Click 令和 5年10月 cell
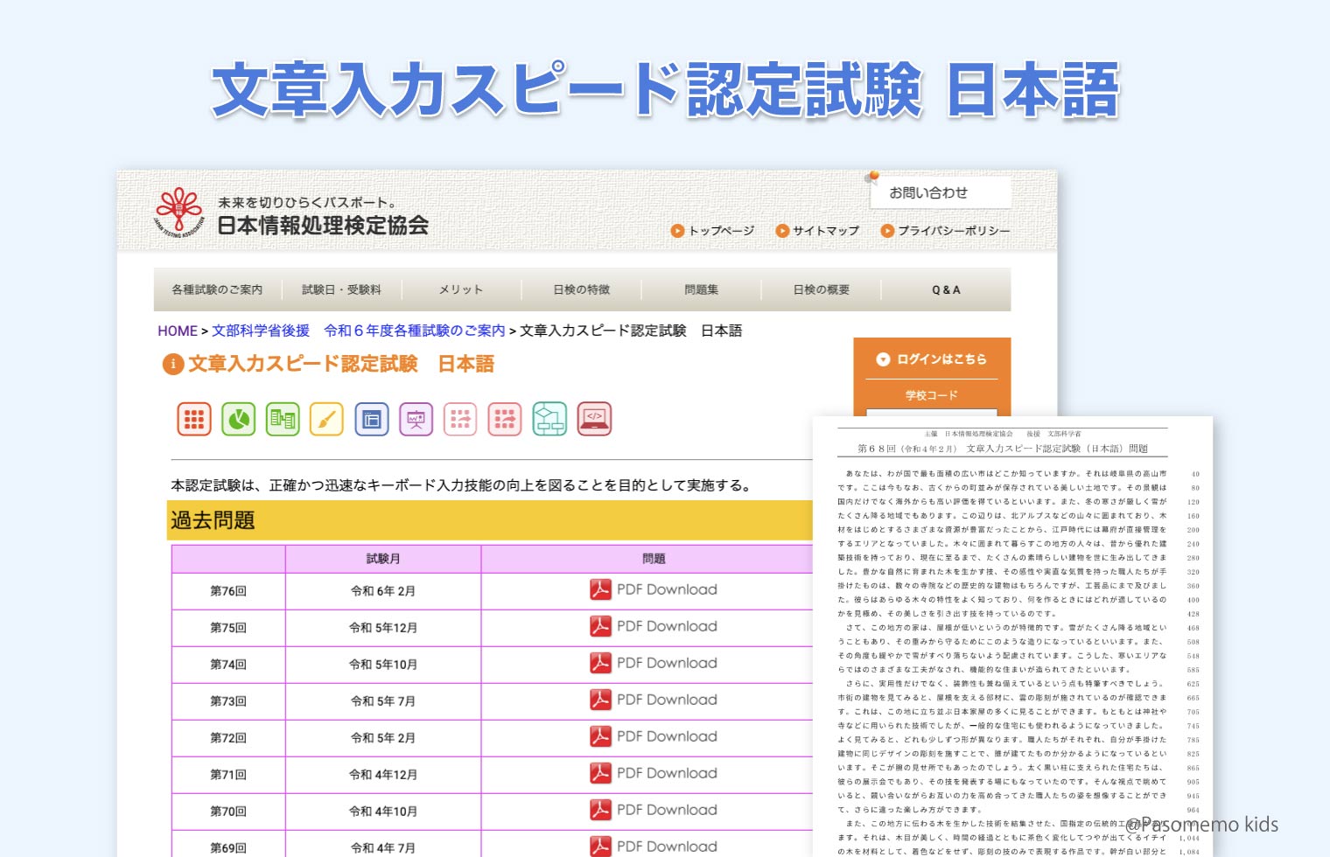The height and width of the screenshot is (857, 1330). click(x=383, y=665)
